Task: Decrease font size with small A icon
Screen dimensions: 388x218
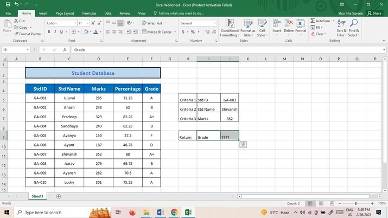Action: pyautogui.click(x=99, y=23)
